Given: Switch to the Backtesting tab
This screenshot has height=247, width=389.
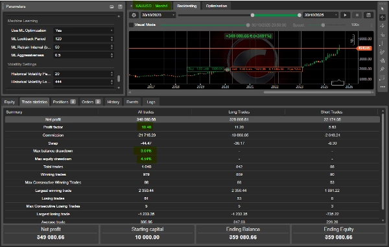Looking at the screenshot, I should click(x=187, y=6).
